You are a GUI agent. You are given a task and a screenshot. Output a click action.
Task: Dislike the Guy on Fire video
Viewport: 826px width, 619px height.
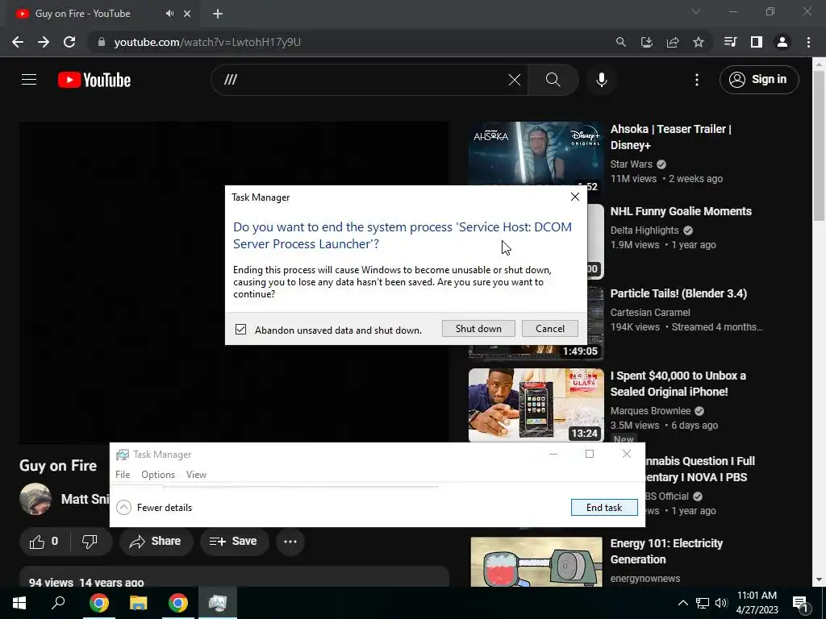(90, 542)
